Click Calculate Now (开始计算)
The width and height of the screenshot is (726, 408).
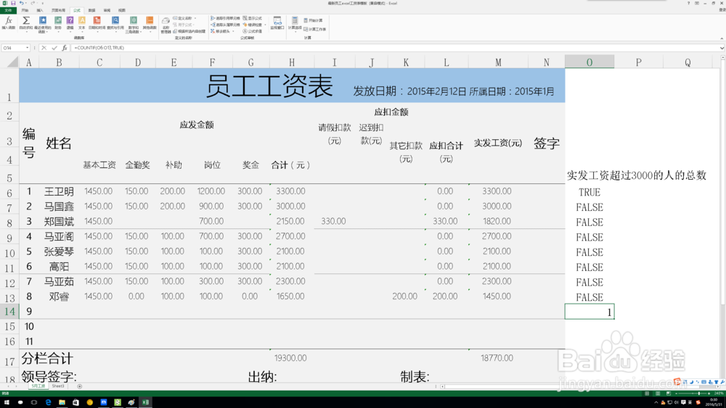point(314,20)
